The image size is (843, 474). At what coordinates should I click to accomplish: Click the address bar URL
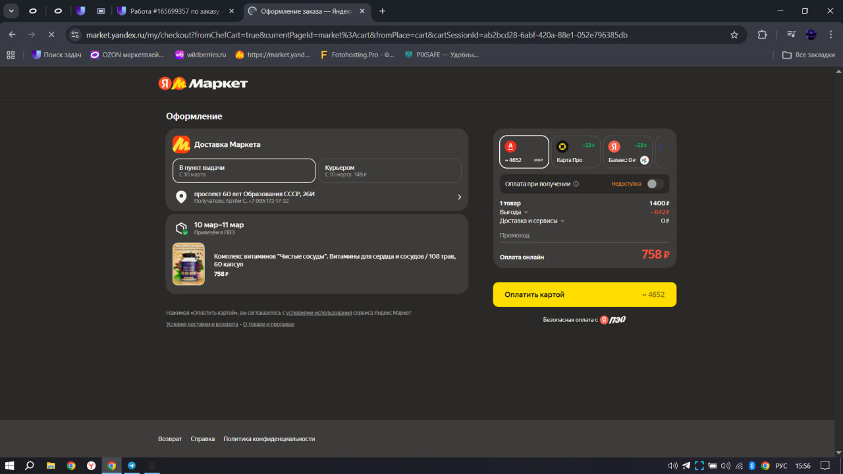point(356,35)
